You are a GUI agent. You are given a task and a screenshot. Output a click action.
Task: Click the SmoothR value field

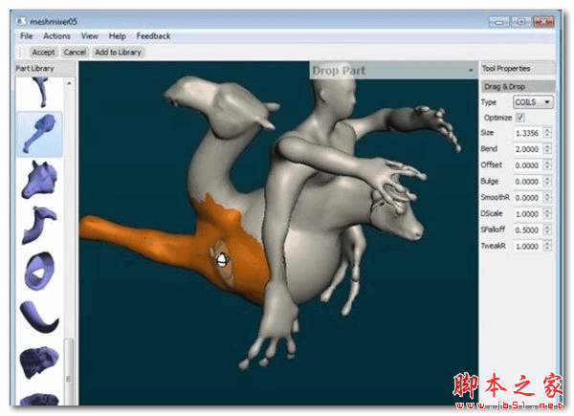(527, 198)
